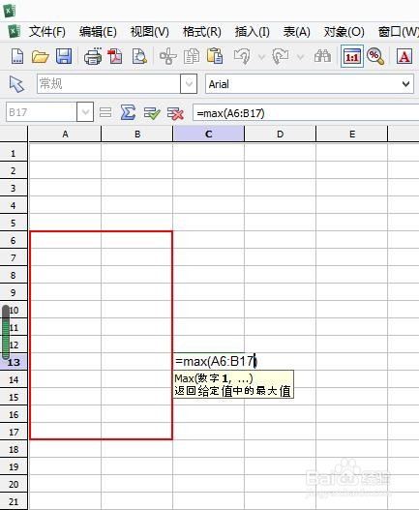419x510 pixels.
Task: Select column D header
Action: [280, 134]
